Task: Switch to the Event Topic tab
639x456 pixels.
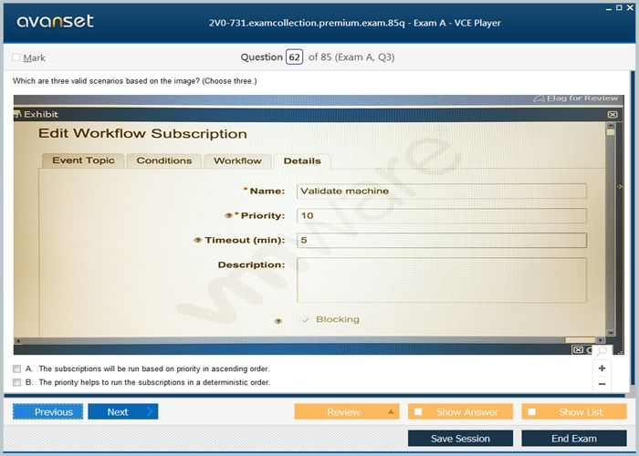Action: [83, 161]
